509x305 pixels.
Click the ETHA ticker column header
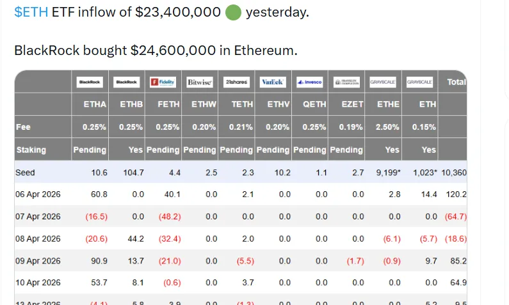coord(95,104)
